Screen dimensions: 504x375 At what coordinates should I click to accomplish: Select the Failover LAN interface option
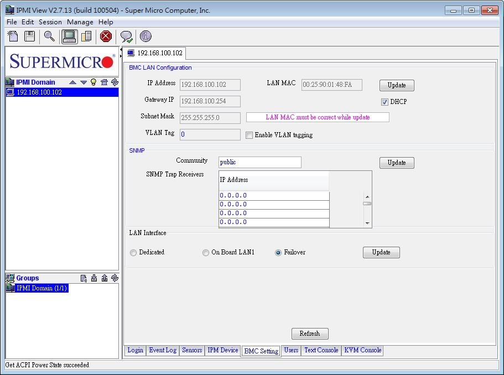[278, 253]
